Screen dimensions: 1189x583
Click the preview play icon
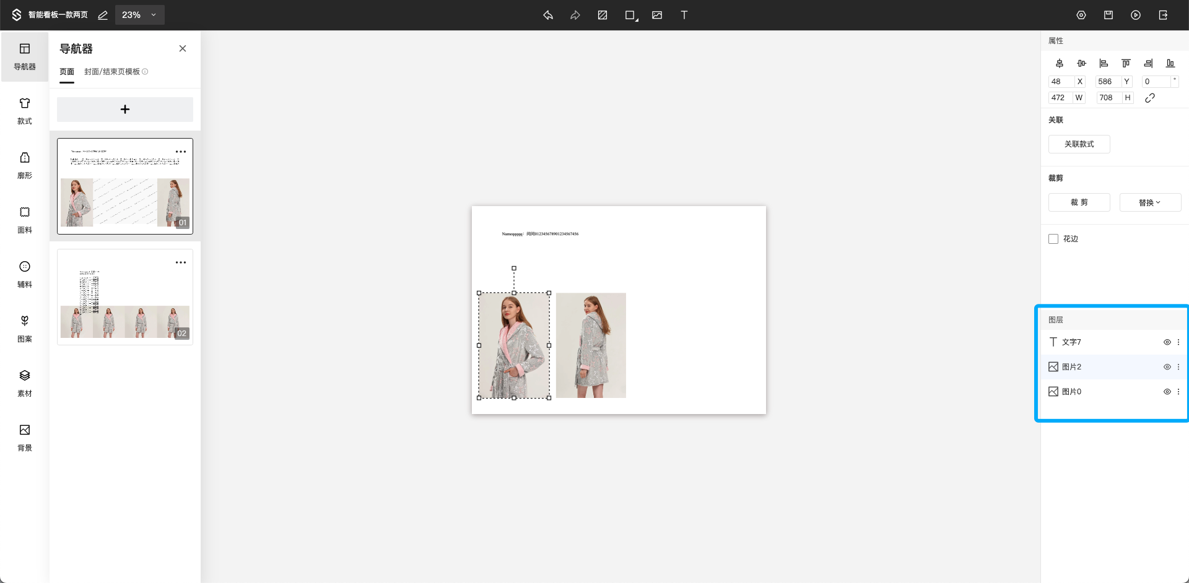(1136, 15)
